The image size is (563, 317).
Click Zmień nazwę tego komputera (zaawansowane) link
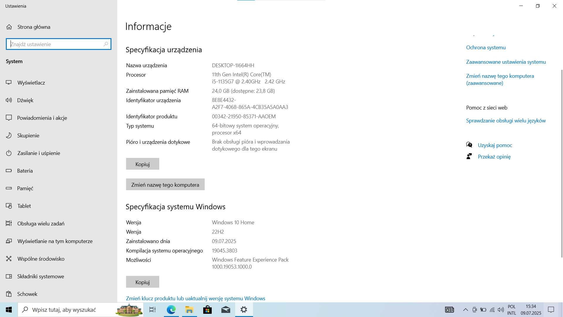click(500, 79)
